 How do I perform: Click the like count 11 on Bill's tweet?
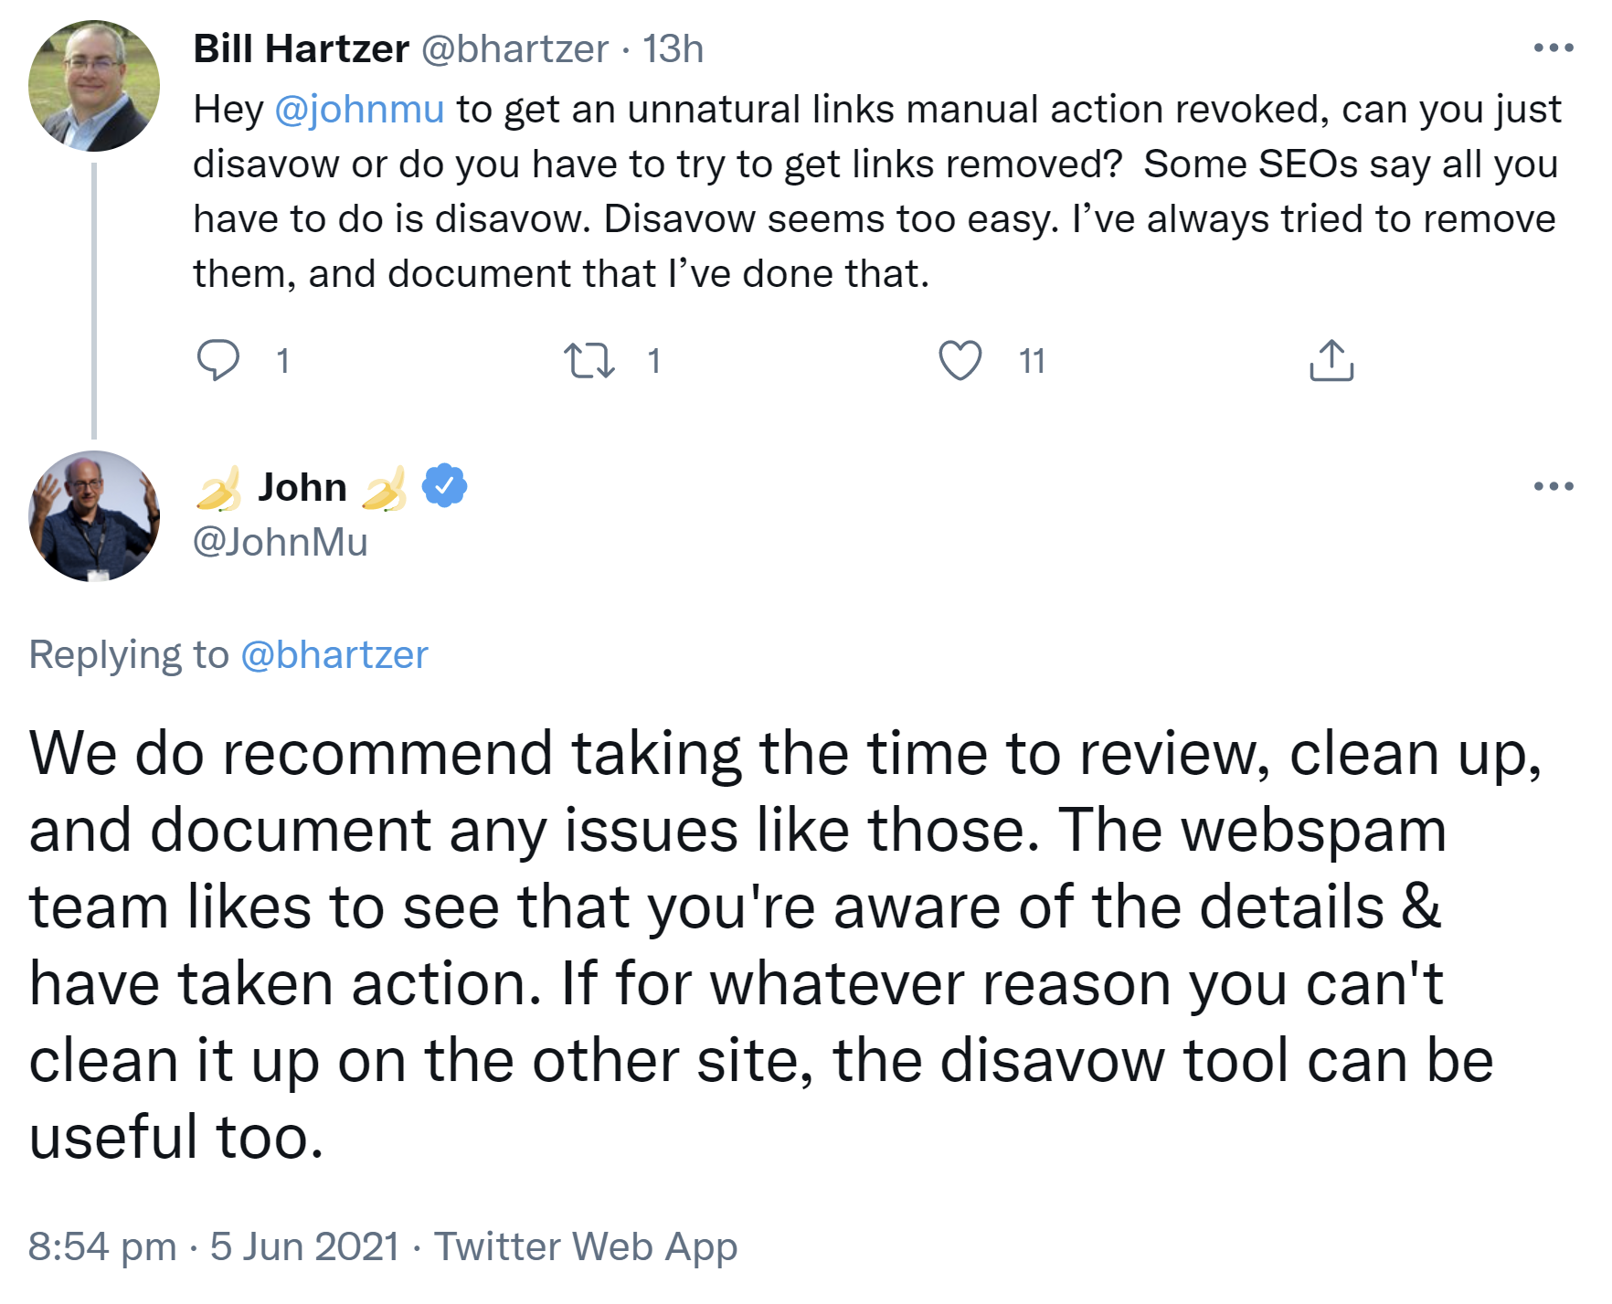[x=1032, y=362]
